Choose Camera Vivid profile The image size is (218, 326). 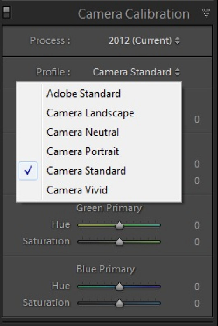click(x=99, y=190)
